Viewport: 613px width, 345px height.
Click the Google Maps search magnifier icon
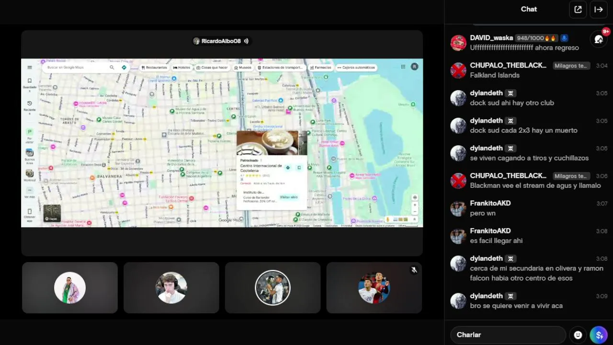[112, 68]
